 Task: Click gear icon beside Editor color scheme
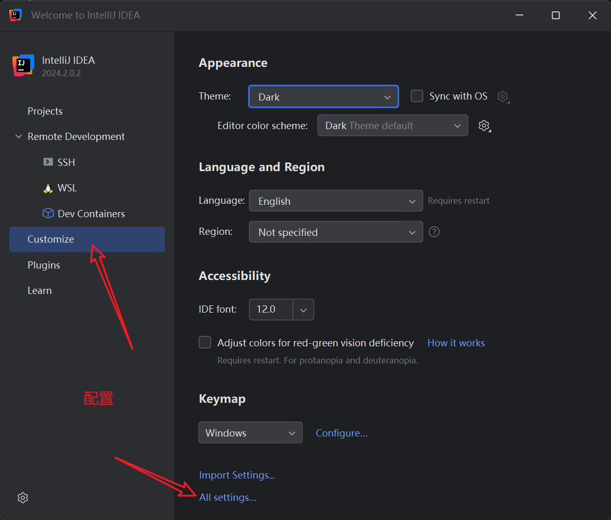click(x=484, y=125)
